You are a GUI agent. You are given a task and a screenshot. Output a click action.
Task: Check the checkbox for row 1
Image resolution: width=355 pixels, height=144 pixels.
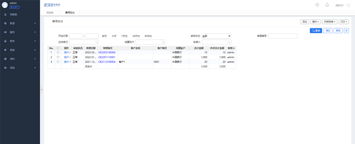click(x=58, y=53)
